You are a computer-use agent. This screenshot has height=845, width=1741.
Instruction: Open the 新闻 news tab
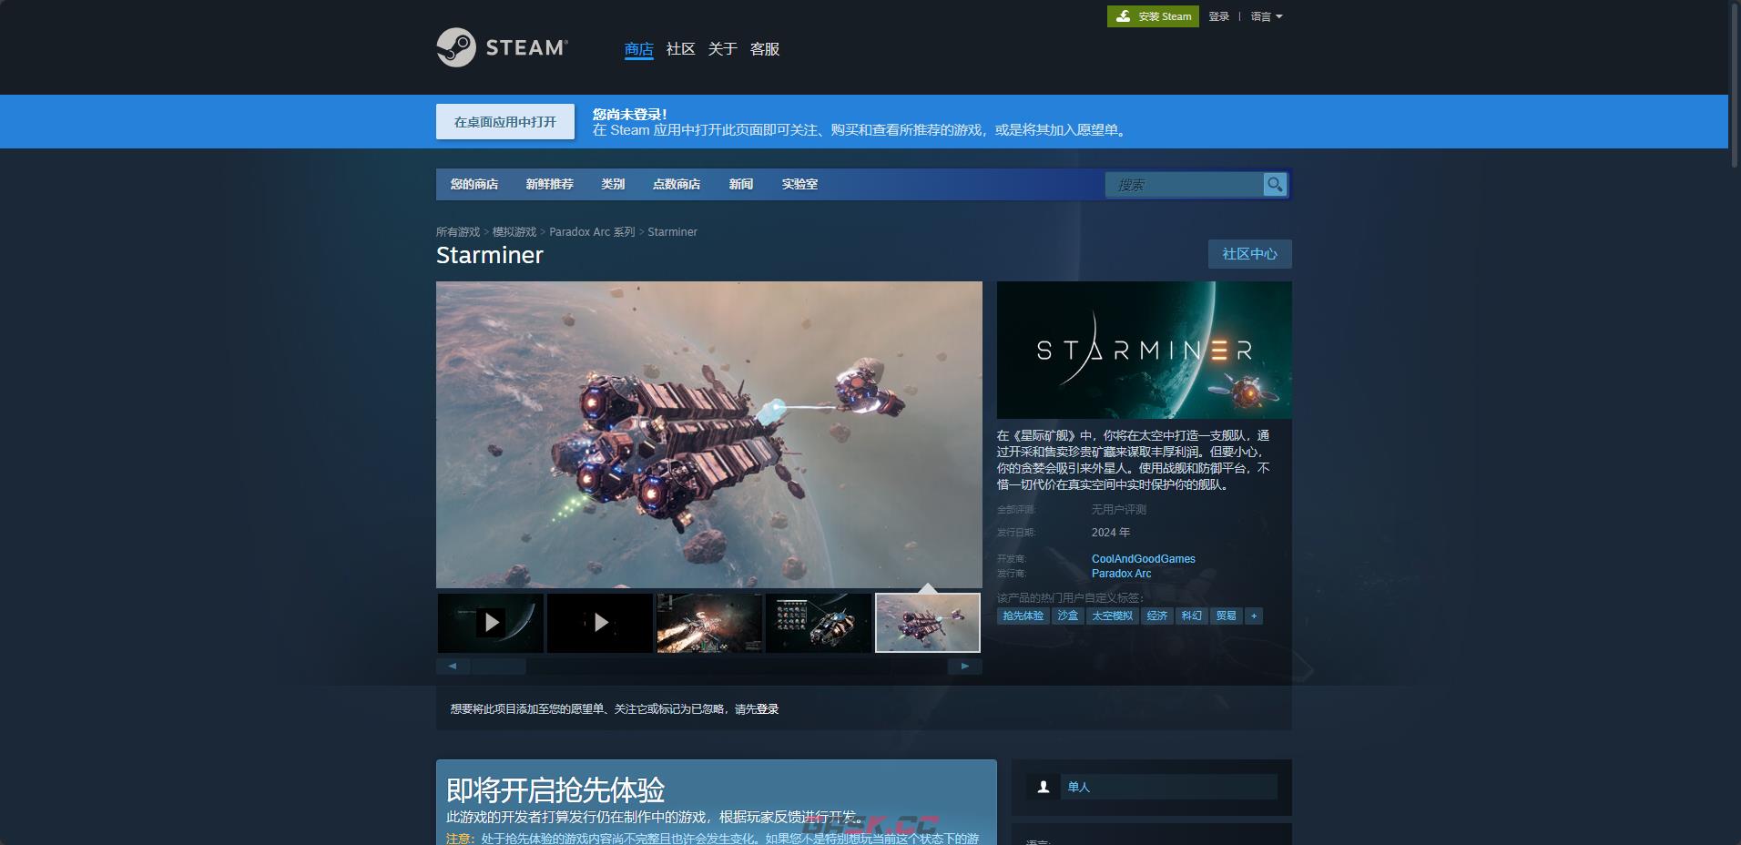tap(740, 184)
